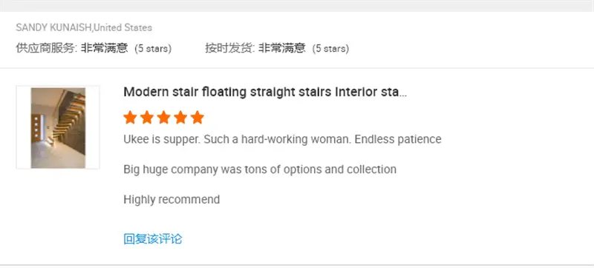Open the floating staircase product thumbnail
Image resolution: width=594 pixels, height=268 pixels.
(x=58, y=127)
